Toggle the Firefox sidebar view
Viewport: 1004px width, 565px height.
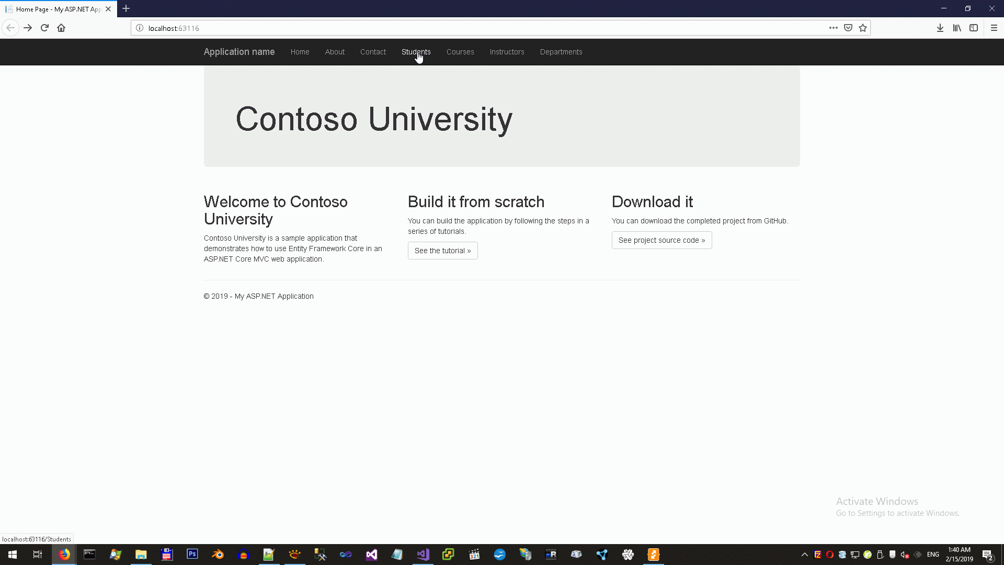pos(974,28)
